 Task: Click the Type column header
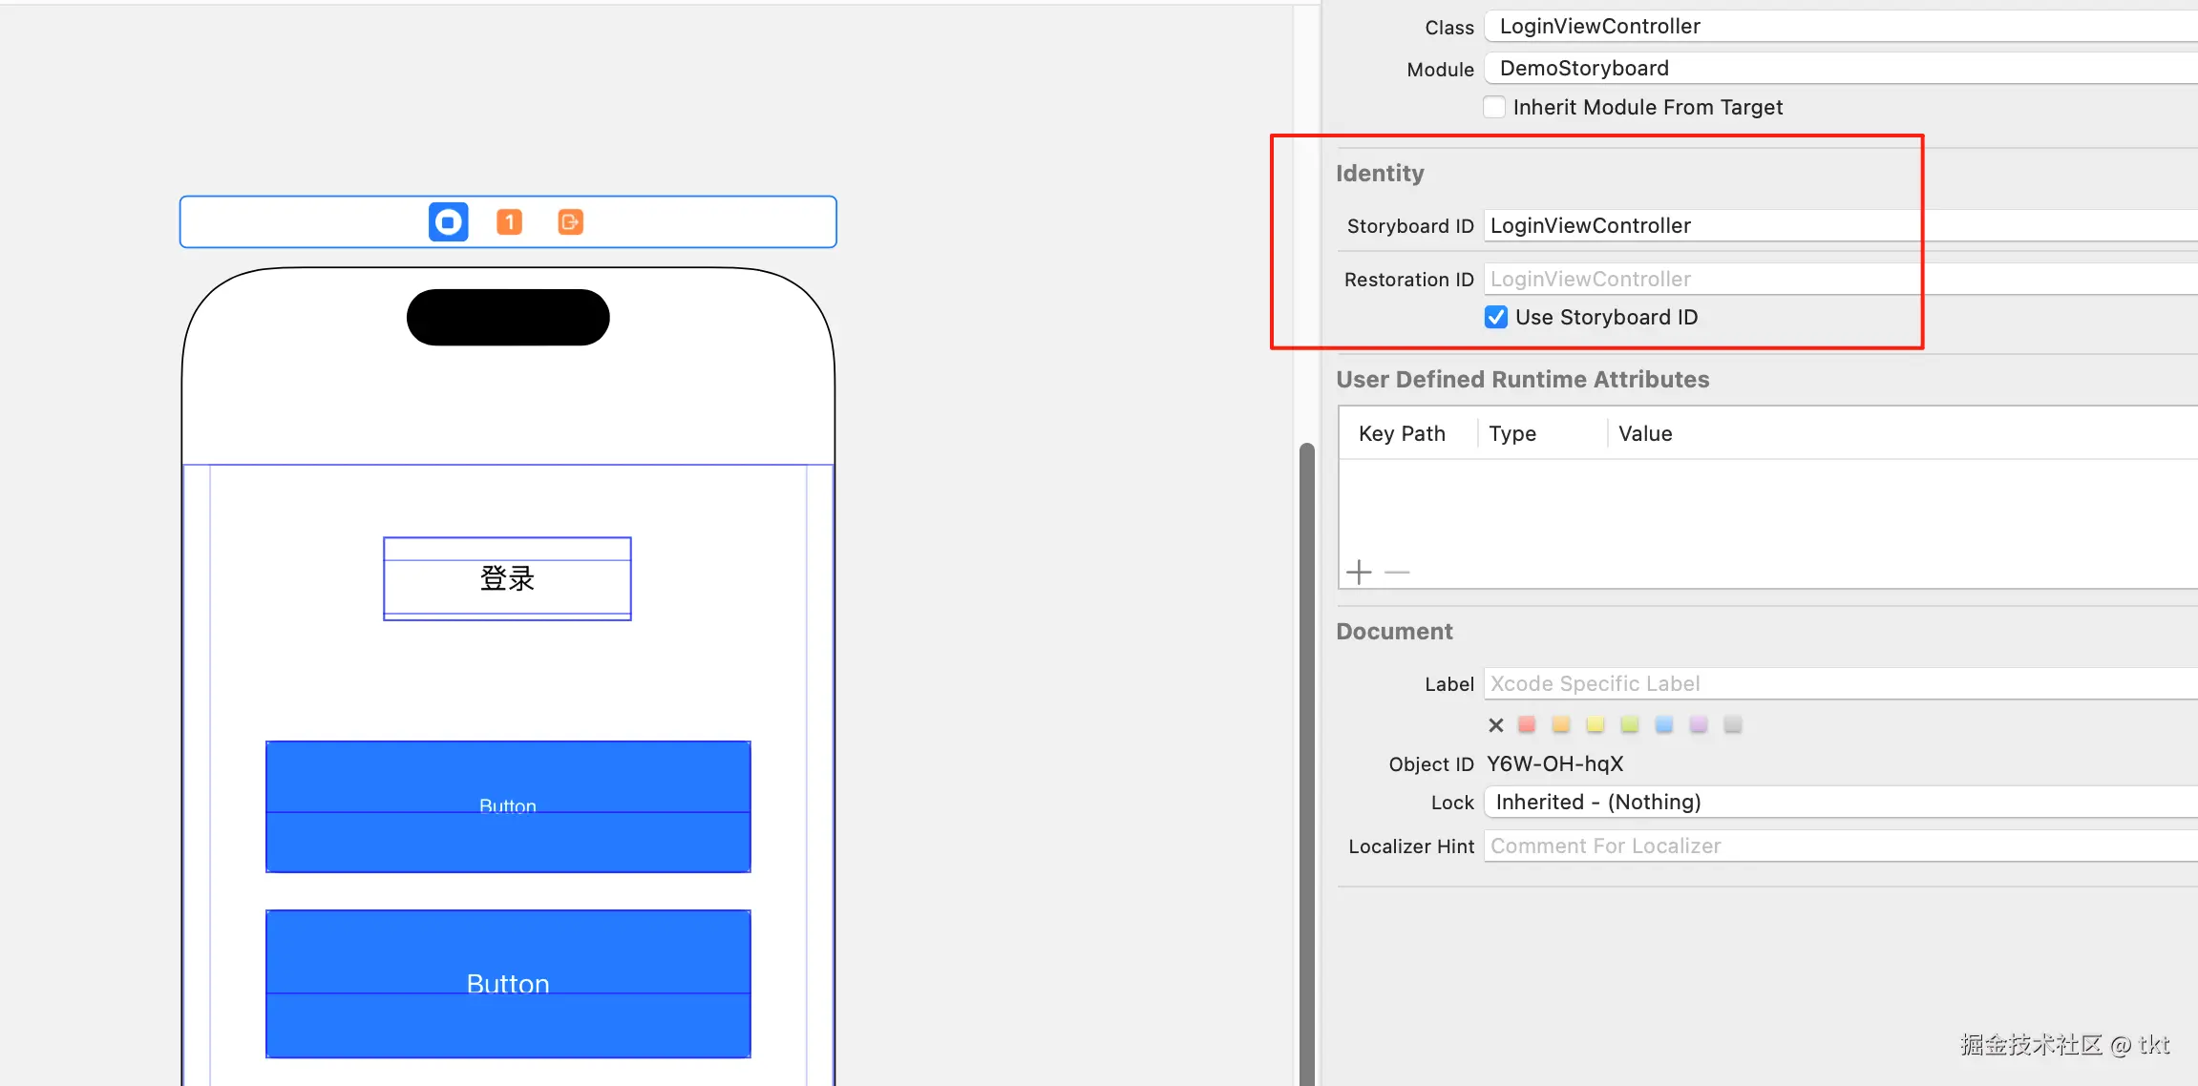tap(1512, 433)
